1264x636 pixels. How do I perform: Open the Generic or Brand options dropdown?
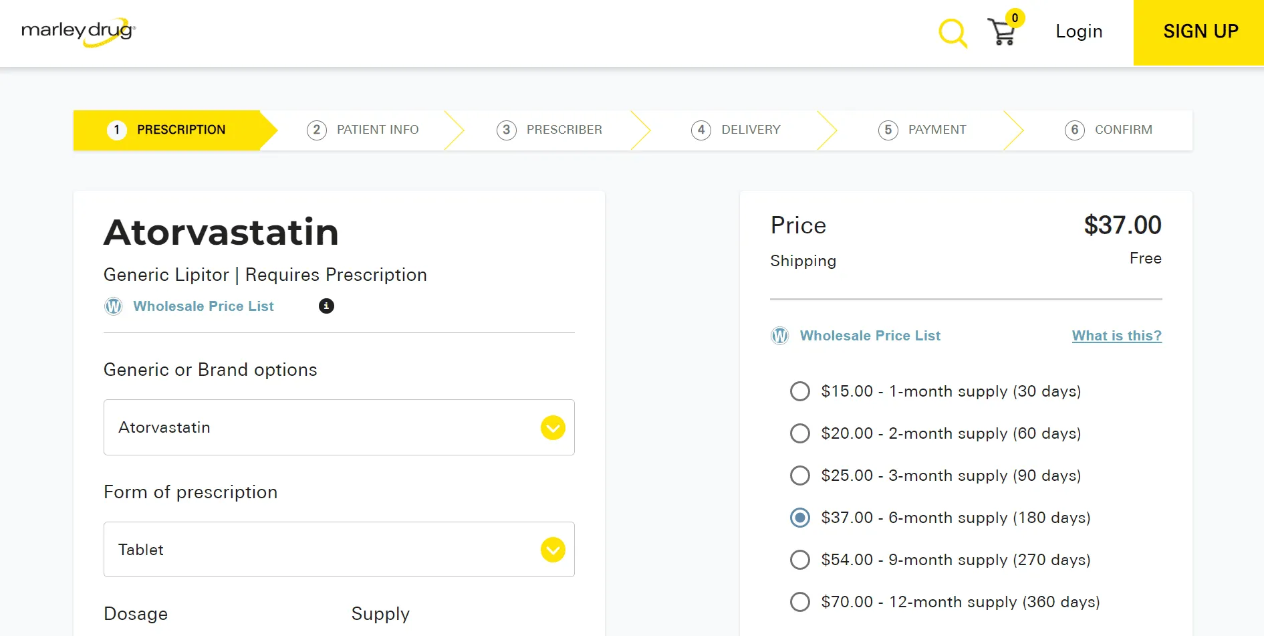pyautogui.click(x=339, y=427)
